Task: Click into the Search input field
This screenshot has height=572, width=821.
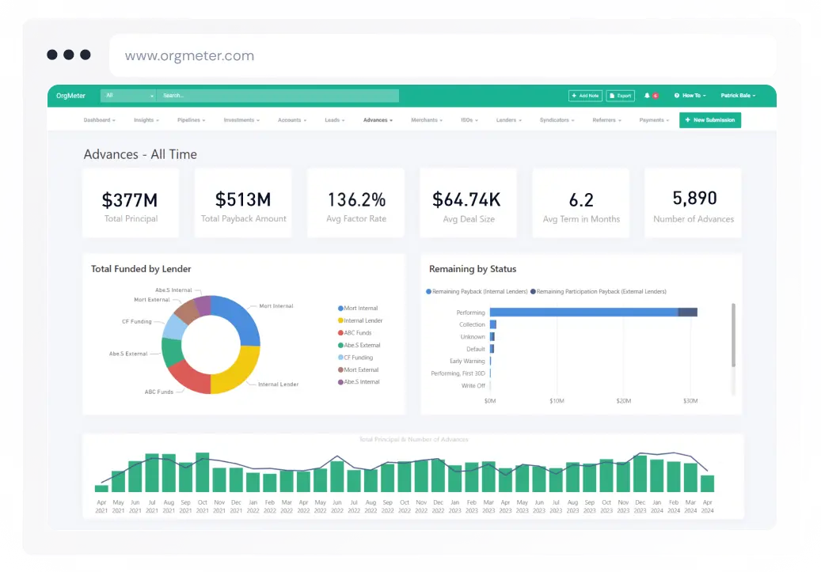Action: click(x=278, y=96)
